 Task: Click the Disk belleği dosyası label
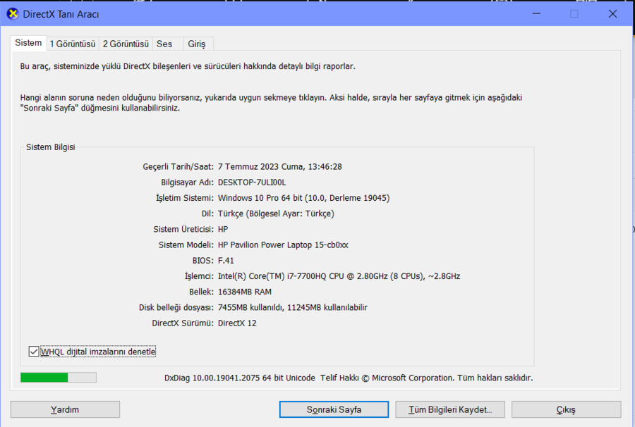(176, 308)
